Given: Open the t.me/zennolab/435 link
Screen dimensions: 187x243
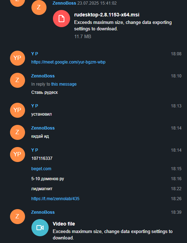Looking at the screenshot, I should point(55,199).
